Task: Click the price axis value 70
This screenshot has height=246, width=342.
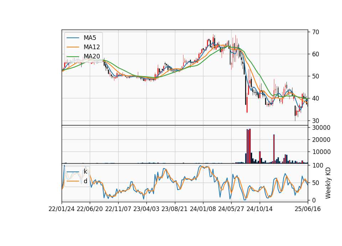Action: point(316,32)
